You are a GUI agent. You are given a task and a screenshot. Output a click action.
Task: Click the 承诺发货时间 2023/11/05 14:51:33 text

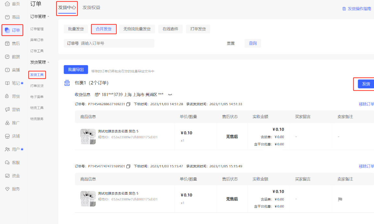click(214, 104)
